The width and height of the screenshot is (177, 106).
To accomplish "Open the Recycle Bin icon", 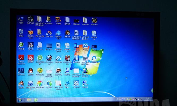I will (21, 32).
